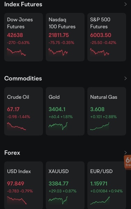Viewport: 131px width, 209px height.
Task: Open the USD Index forex card
Action: (x=24, y=185)
